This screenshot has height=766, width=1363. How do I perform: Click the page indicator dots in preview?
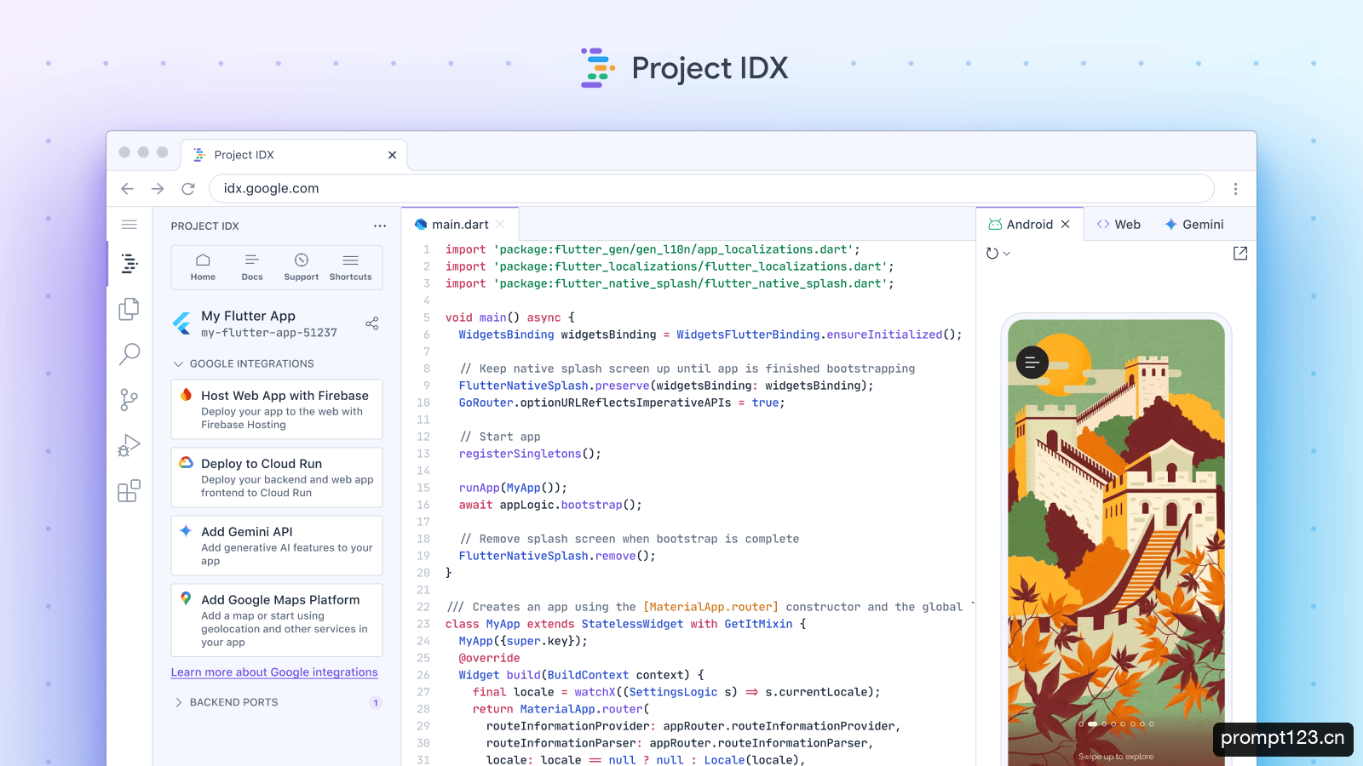coord(1116,724)
